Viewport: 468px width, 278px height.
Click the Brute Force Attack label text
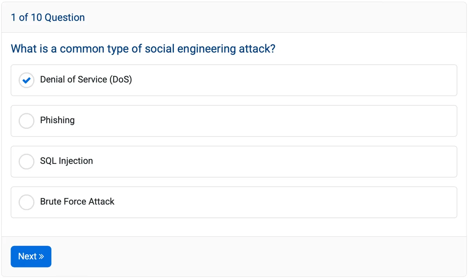[x=77, y=201]
